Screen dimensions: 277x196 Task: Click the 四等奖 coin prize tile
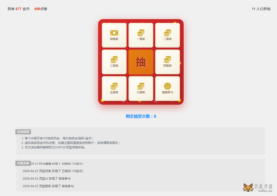[x=168, y=62]
